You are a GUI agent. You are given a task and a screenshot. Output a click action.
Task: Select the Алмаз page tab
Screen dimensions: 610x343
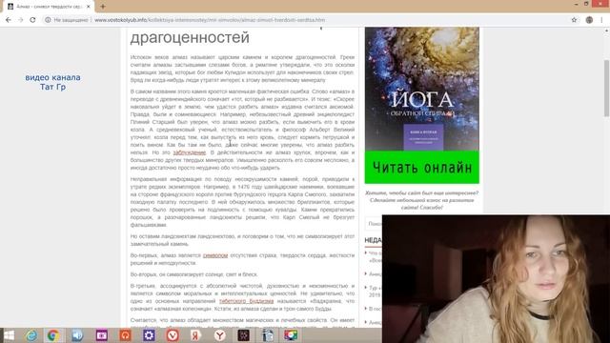coord(49,7)
